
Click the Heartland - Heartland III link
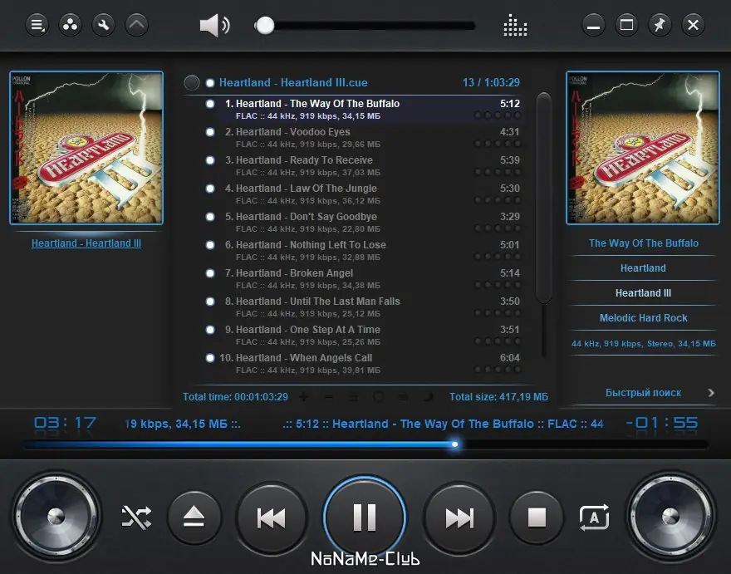tap(86, 243)
